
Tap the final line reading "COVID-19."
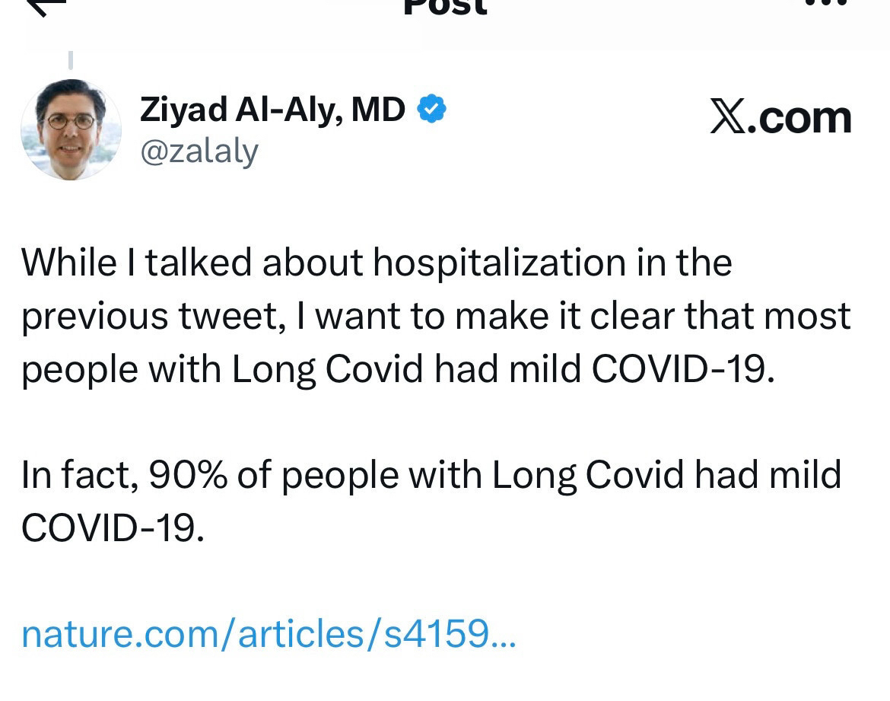113,527
